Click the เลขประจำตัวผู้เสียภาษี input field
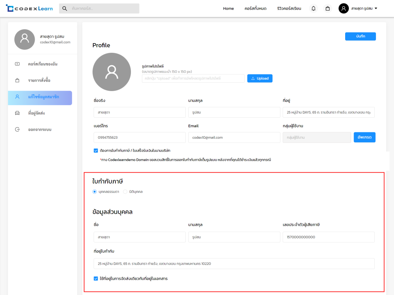 pos(328,237)
